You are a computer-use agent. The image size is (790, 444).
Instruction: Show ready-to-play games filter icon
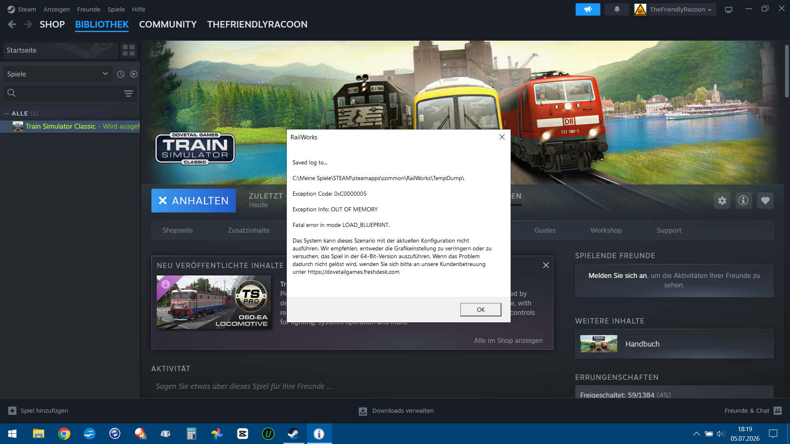pyautogui.click(x=134, y=74)
